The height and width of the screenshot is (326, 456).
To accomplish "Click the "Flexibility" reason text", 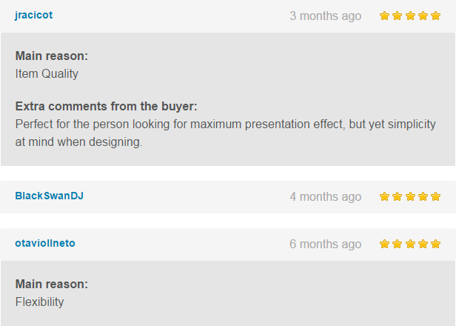I will coord(39,302).
